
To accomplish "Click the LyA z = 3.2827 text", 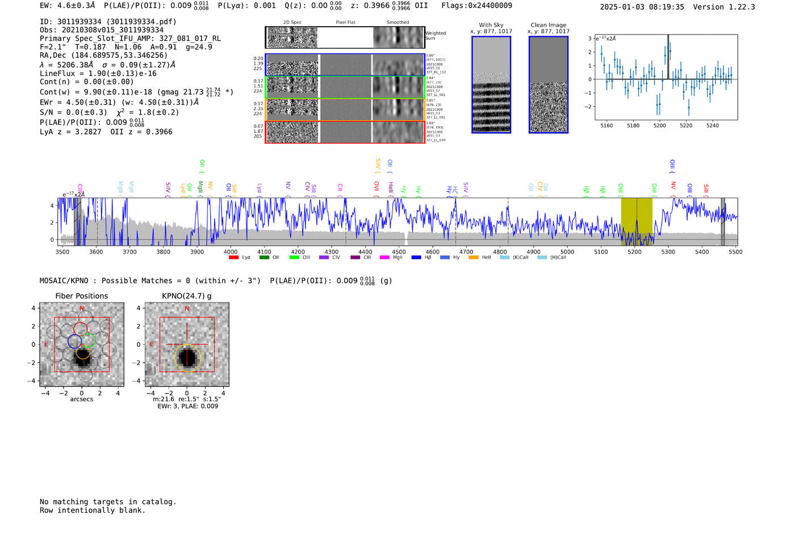I will (x=70, y=132).
